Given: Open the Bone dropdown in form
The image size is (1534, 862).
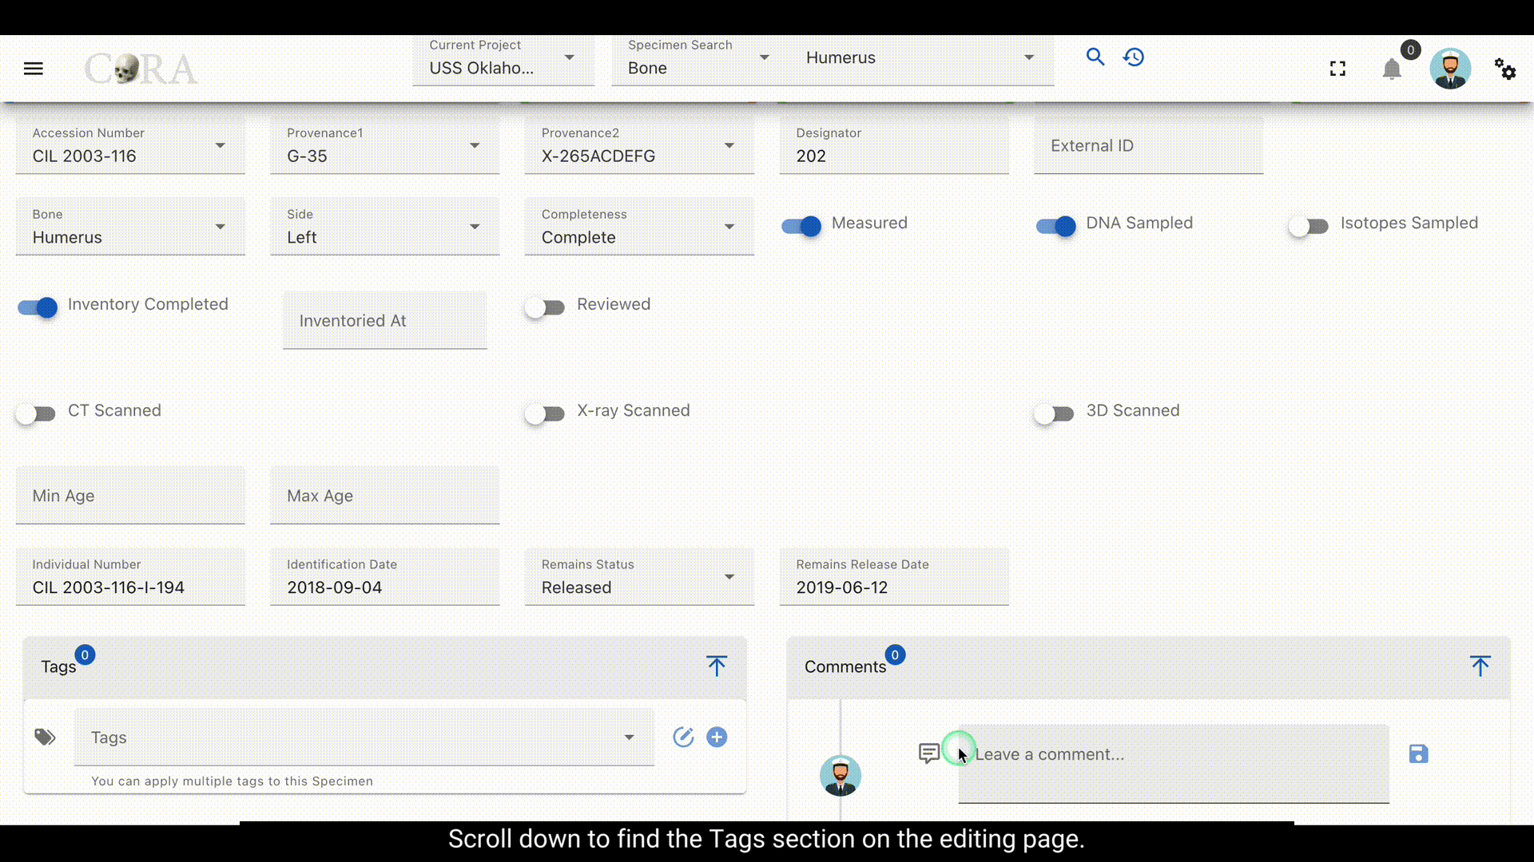Looking at the screenshot, I should tap(130, 227).
